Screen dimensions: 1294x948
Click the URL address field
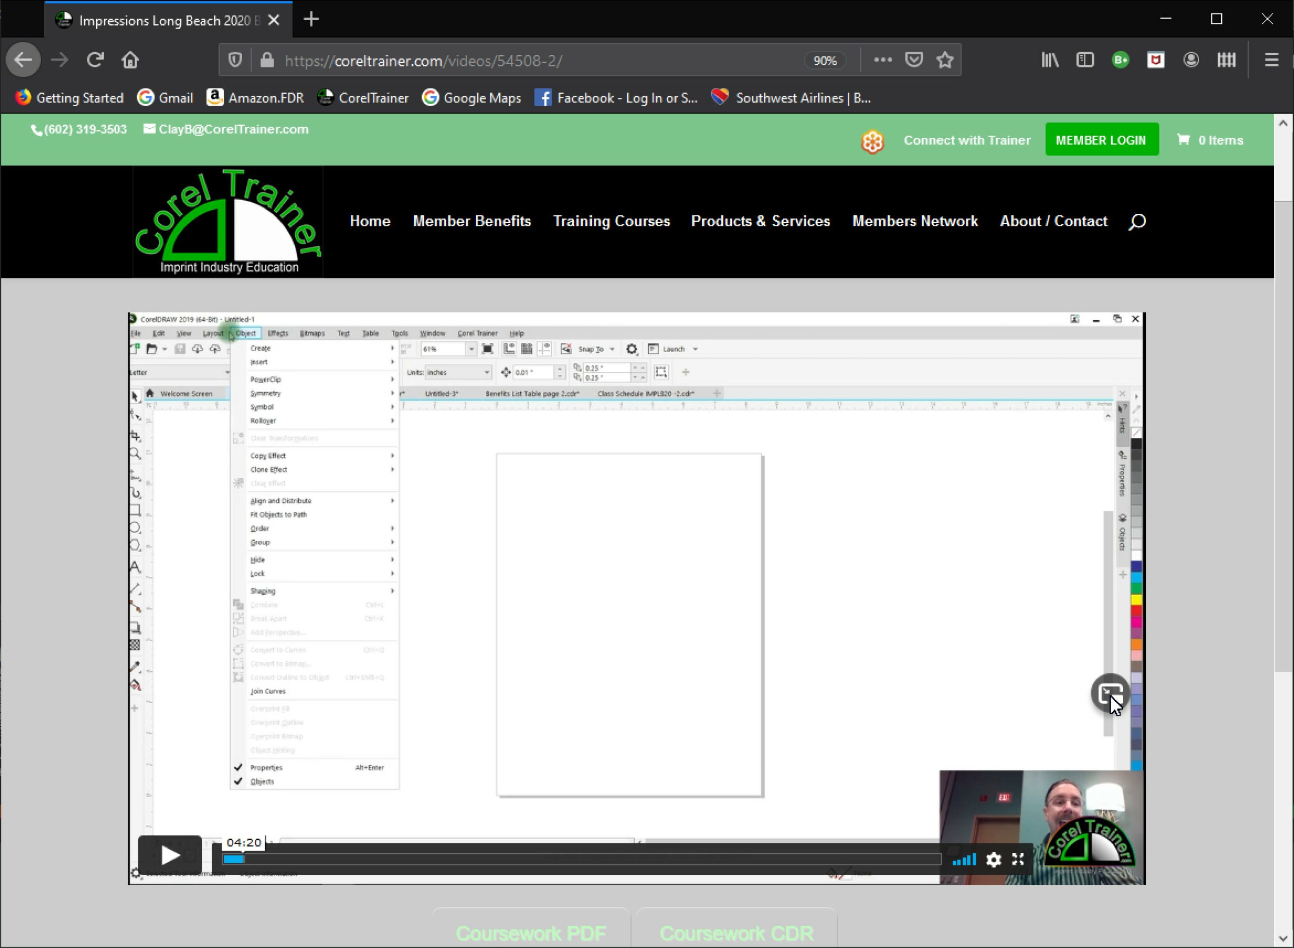tap(540, 60)
